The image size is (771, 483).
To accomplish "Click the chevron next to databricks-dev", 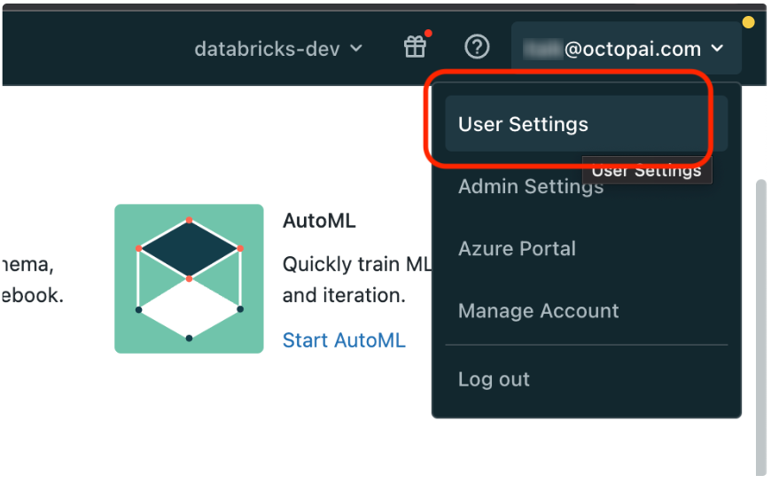I will click(356, 49).
